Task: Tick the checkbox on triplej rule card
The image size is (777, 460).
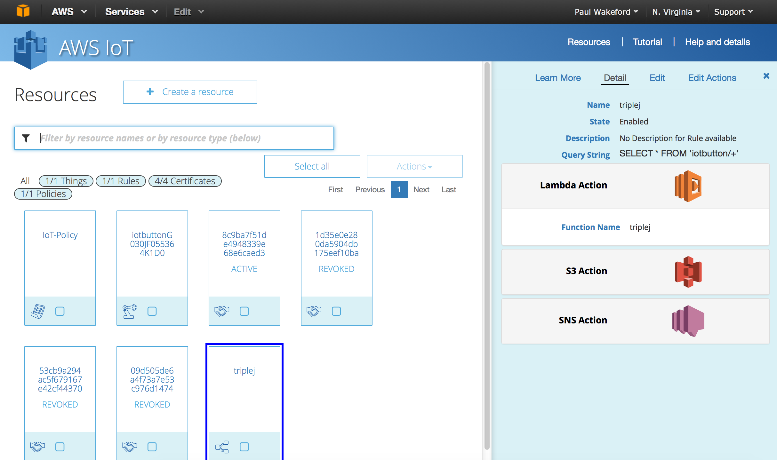Action: click(244, 447)
